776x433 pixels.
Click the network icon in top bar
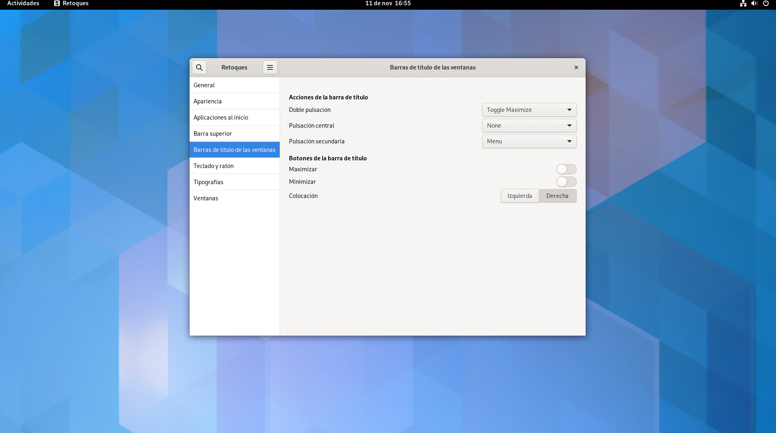pos(743,4)
